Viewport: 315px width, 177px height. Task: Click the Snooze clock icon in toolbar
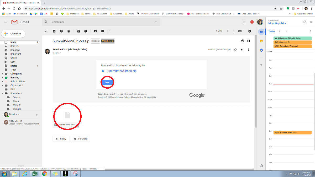86,31
